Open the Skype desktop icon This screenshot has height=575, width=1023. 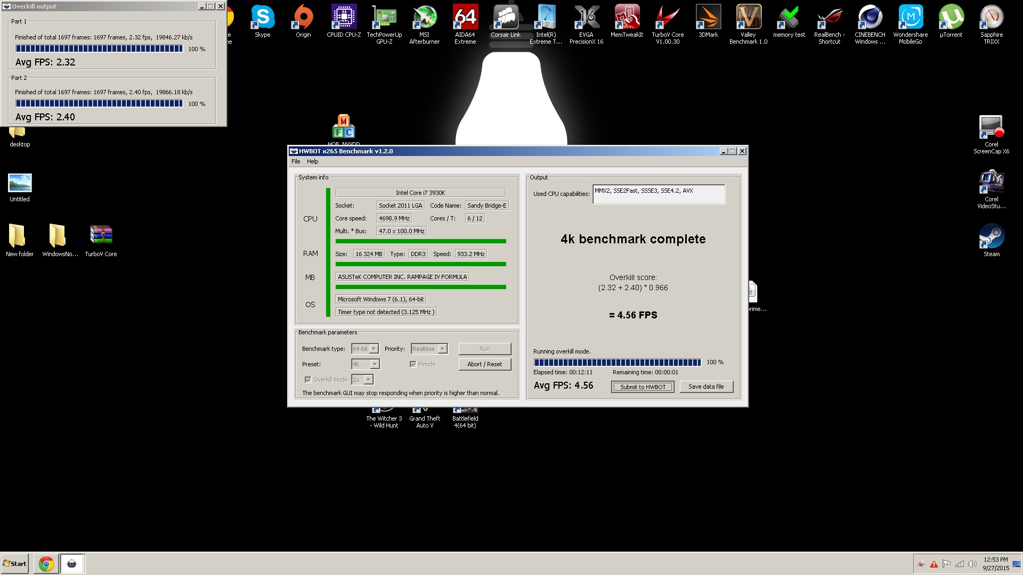(x=262, y=21)
